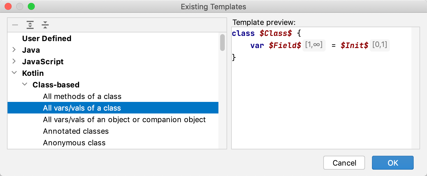This screenshot has height=176, width=427.
Task: Expand all nodes using toolbar icon
Action: (x=30, y=25)
